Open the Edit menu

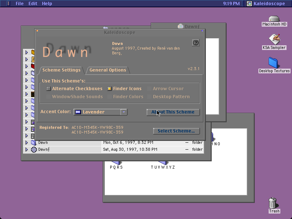pos(33,4)
